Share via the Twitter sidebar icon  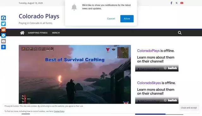3,24
